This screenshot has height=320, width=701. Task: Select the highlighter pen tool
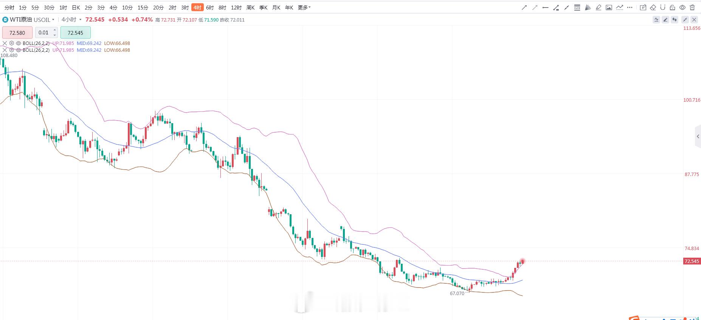click(x=598, y=8)
